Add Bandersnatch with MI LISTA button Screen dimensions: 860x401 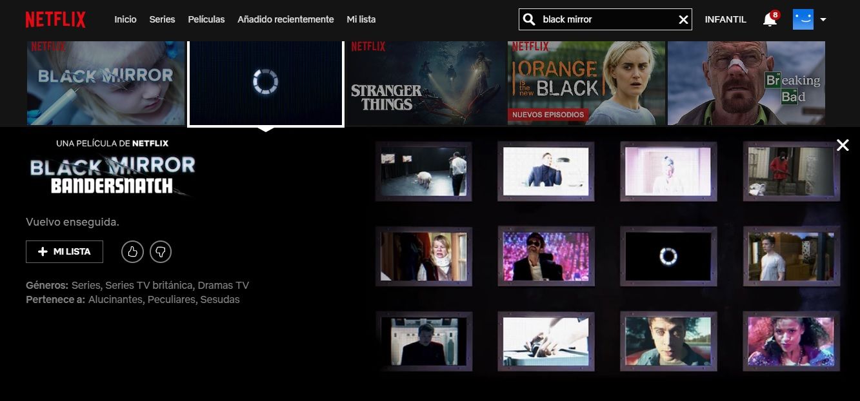(x=65, y=251)
